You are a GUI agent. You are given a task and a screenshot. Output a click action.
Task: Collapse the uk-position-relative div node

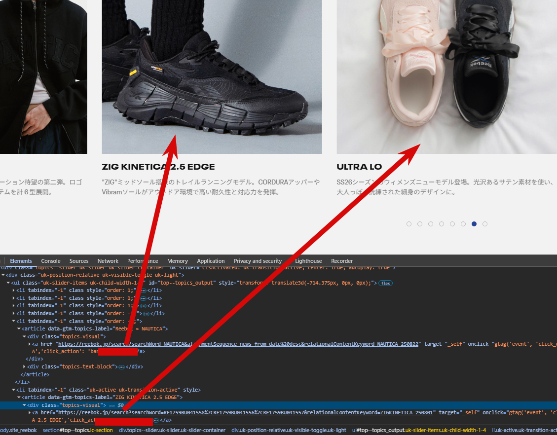tap(3, 275)
